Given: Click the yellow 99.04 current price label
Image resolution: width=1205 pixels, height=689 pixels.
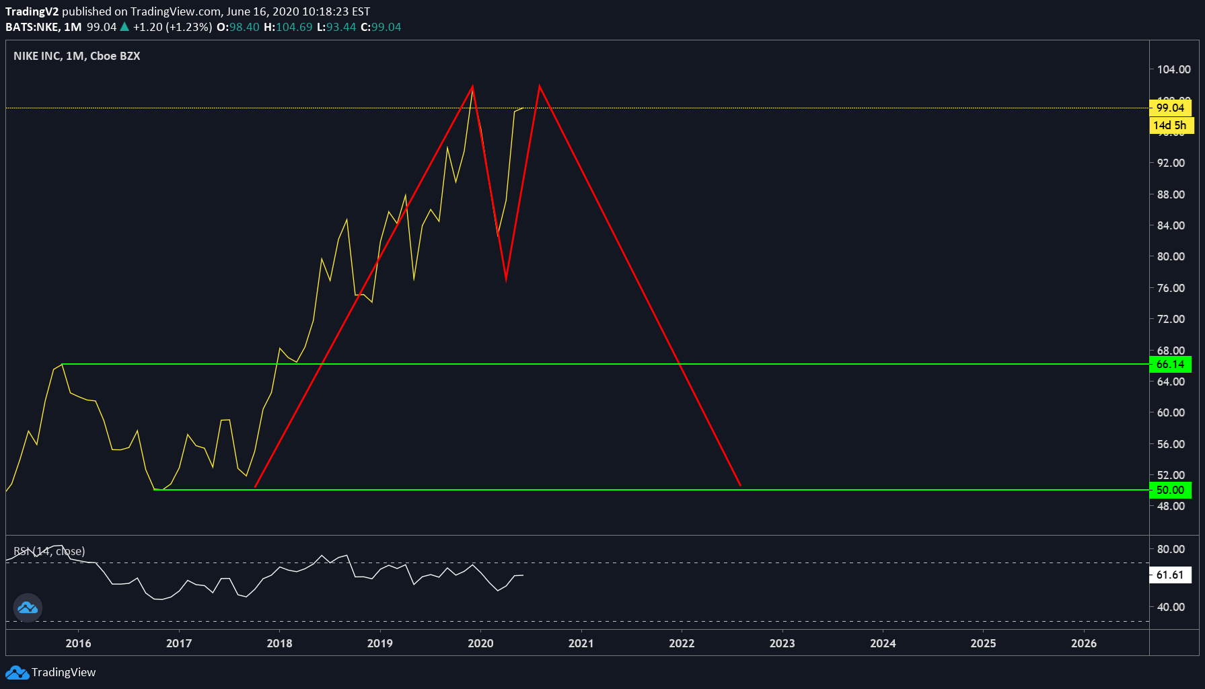Looking at the screenshot, I should [1170, 108].
